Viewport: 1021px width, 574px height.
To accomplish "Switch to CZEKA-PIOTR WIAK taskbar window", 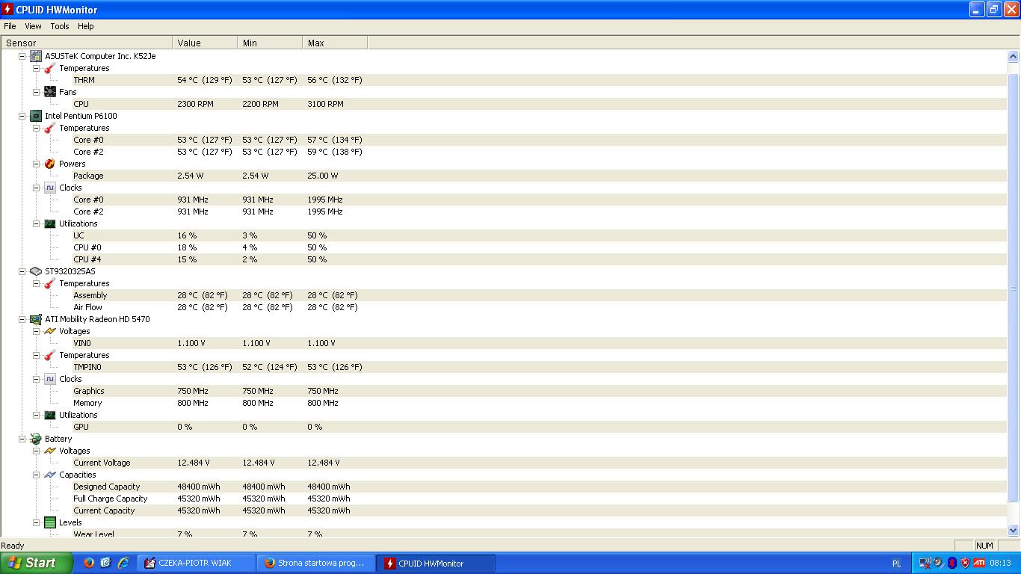I will tap(196, 564).
